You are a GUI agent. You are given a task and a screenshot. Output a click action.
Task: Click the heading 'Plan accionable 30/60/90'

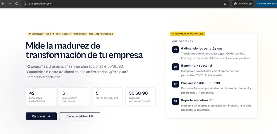point(200,83)
